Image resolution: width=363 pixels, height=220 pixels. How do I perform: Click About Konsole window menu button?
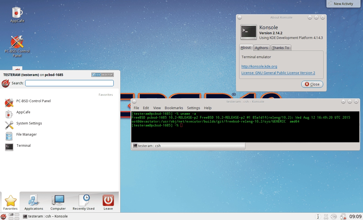pos(239,17)
